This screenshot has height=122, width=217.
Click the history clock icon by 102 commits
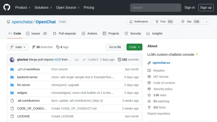coord(119,59)
